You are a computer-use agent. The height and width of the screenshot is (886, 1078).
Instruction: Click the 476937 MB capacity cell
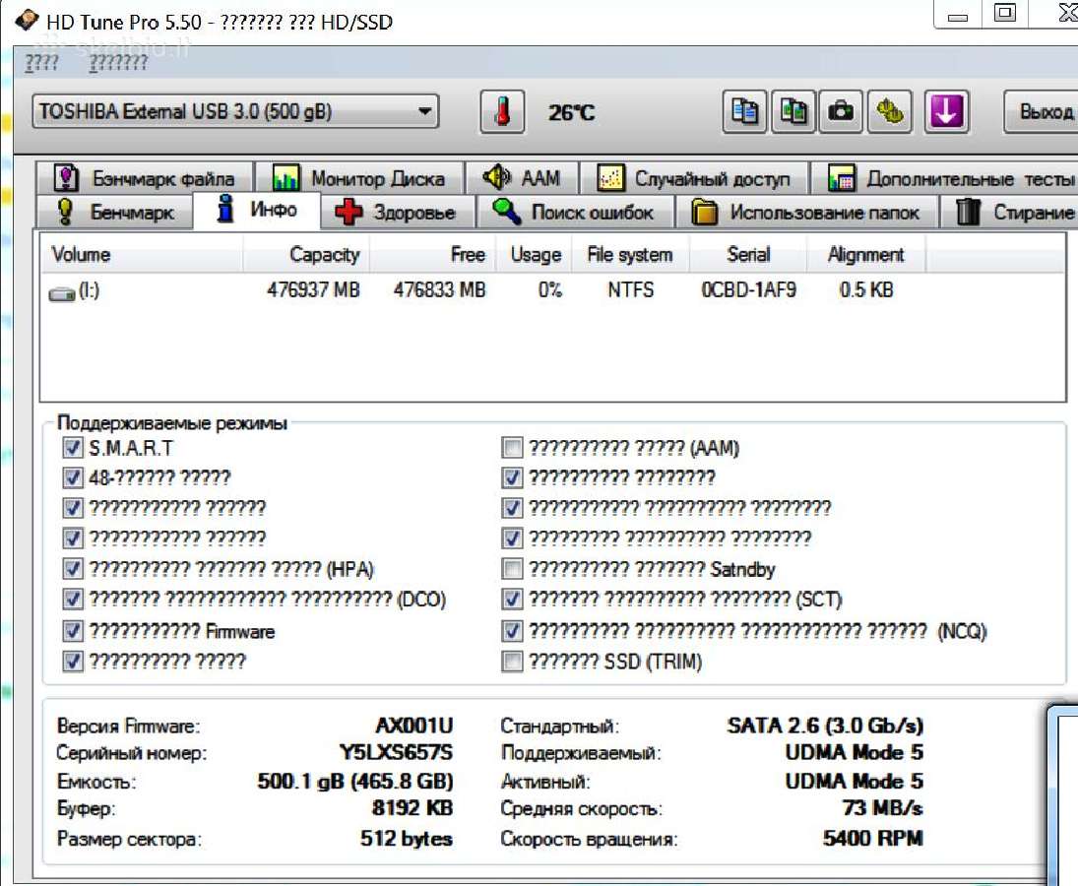point(313,290)
